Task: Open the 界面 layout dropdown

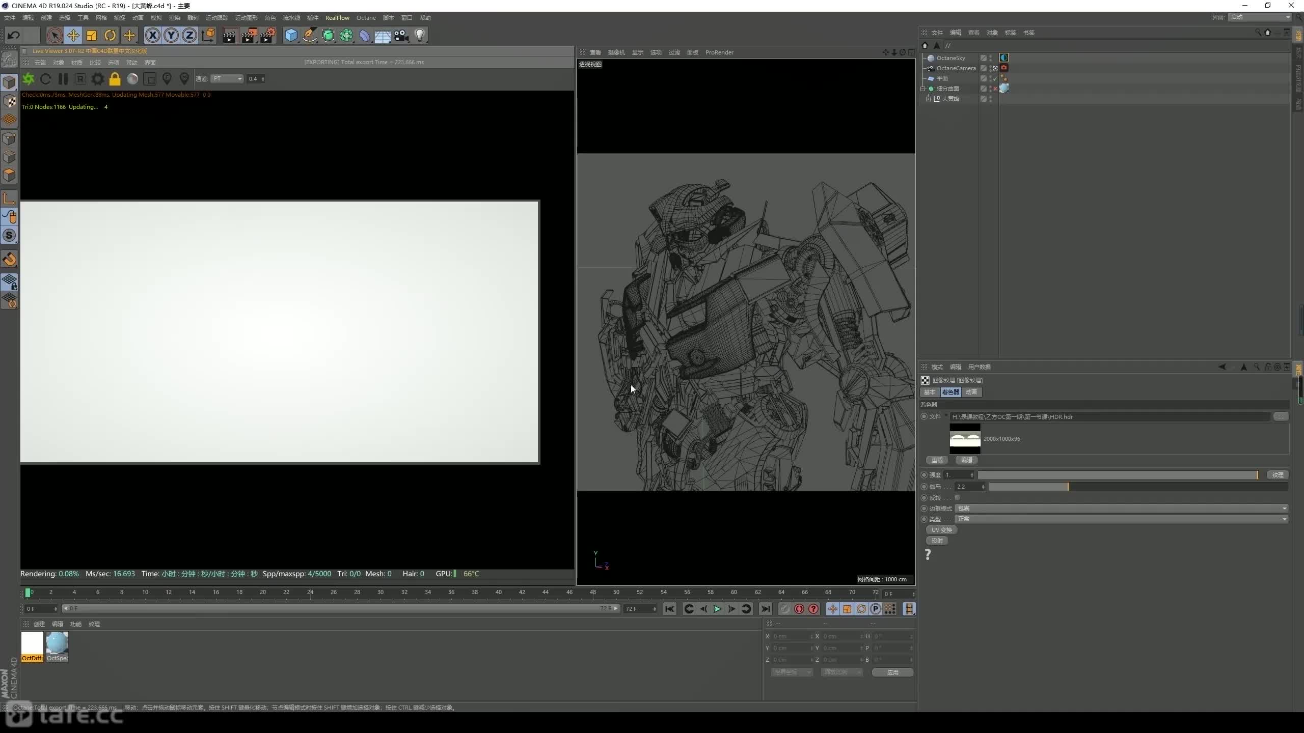Action: pyautogui.click(x=1260, y=17)
